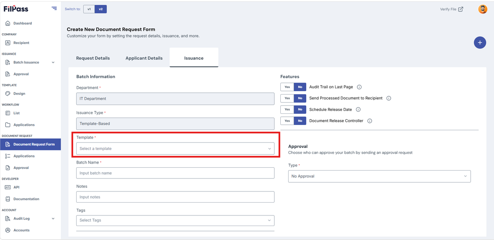Collapse the sidebar with hamburger icon
Screen dimensions: 494x240
click(54, 8)
